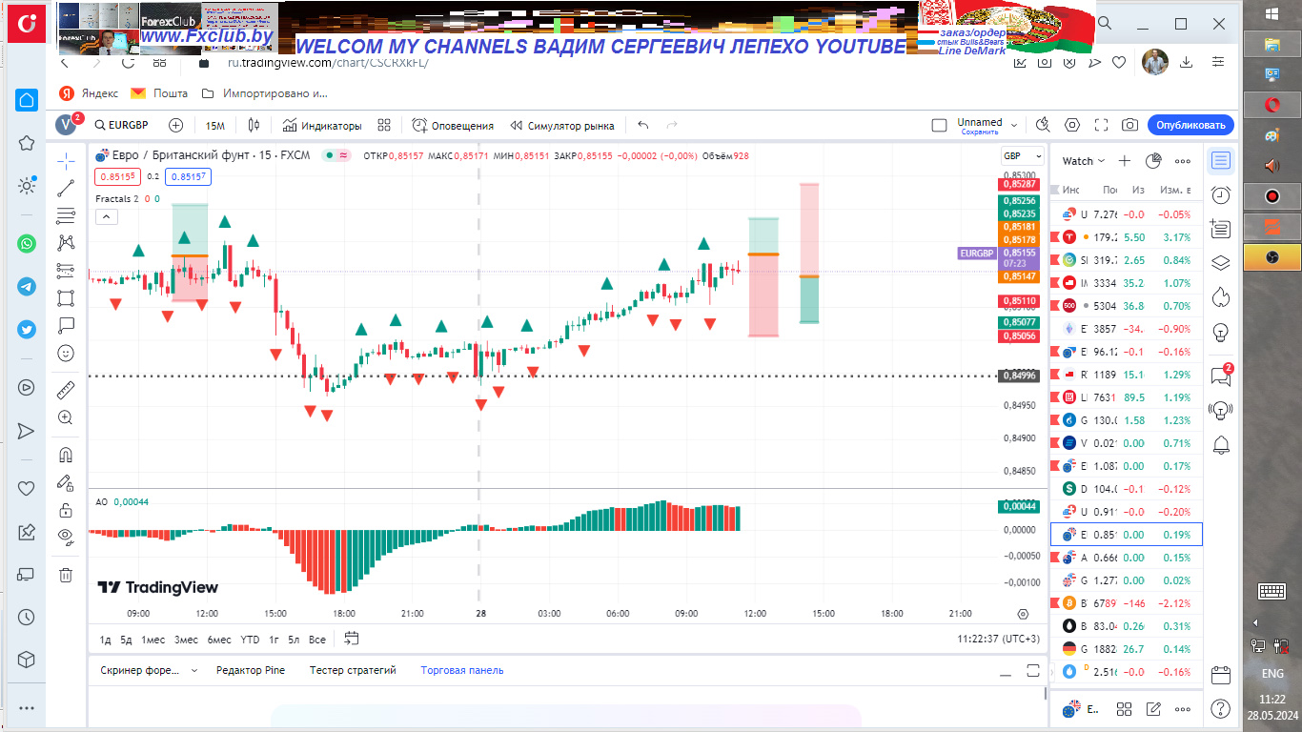Screen dimensions: 1302x732
Task: Click the Опубликовать publish button
Action: point(1190,125)
